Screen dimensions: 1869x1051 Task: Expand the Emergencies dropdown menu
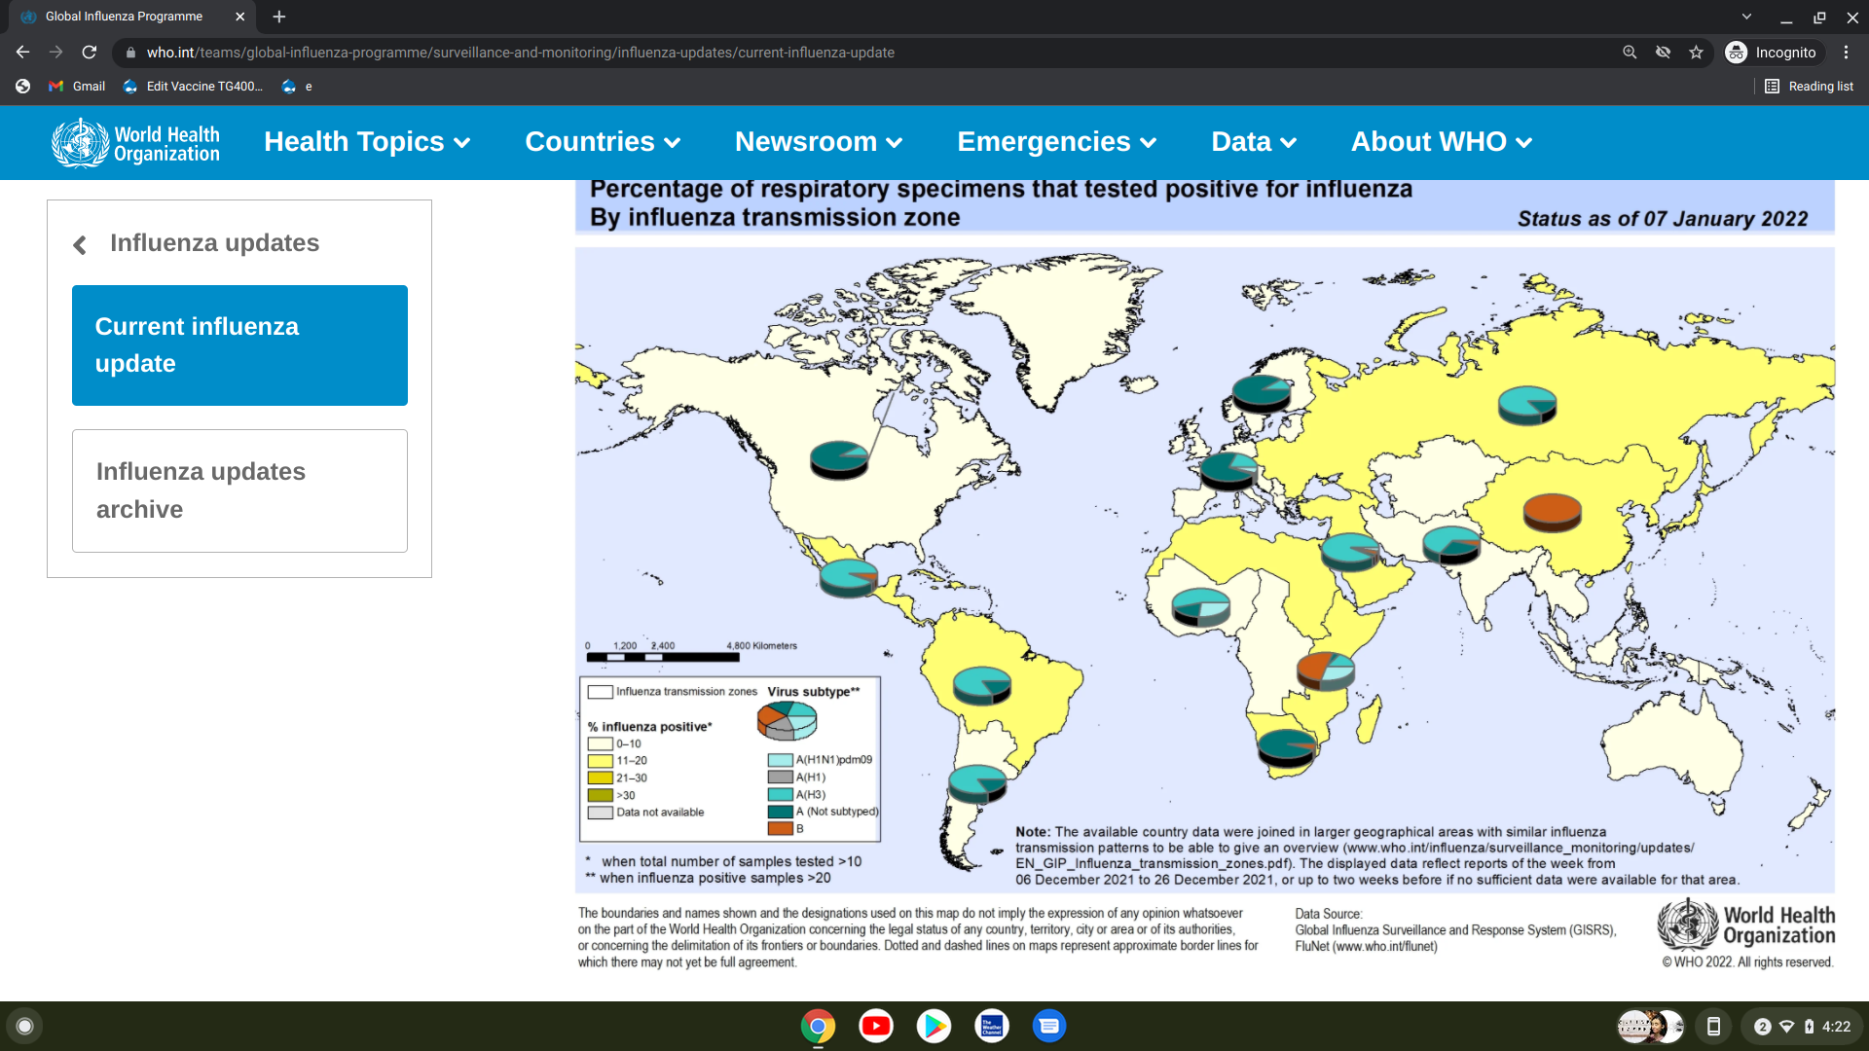1056,142
